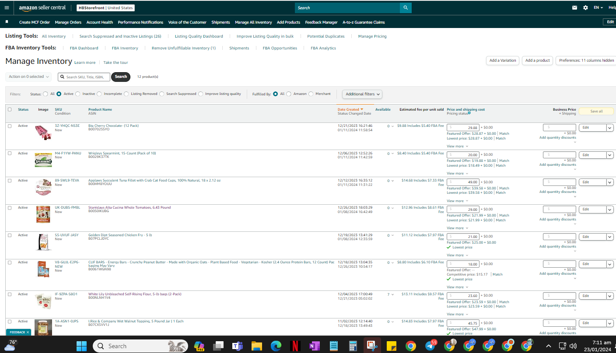Select Amazon under Fulfilled By
This screenshot has width=616, height=353.
[x=289, y=94]
